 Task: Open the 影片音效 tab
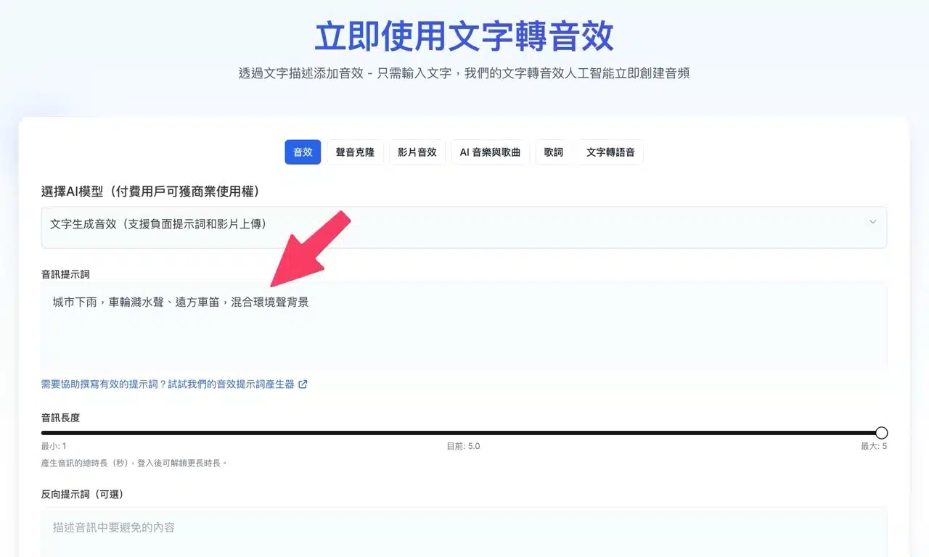point(417,152)
